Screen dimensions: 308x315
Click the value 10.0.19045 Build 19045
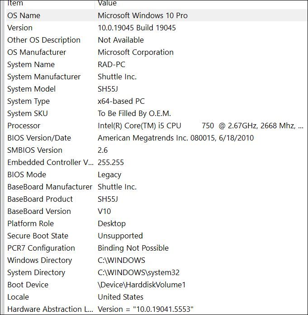pyautogui.click(x=137, y=28)
